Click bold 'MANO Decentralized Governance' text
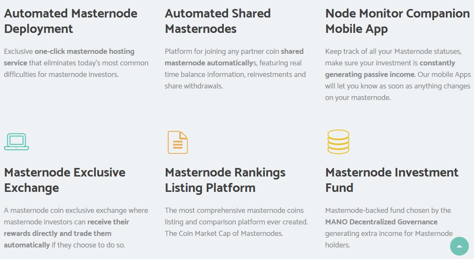474x259 pixels. coord(381,222)
